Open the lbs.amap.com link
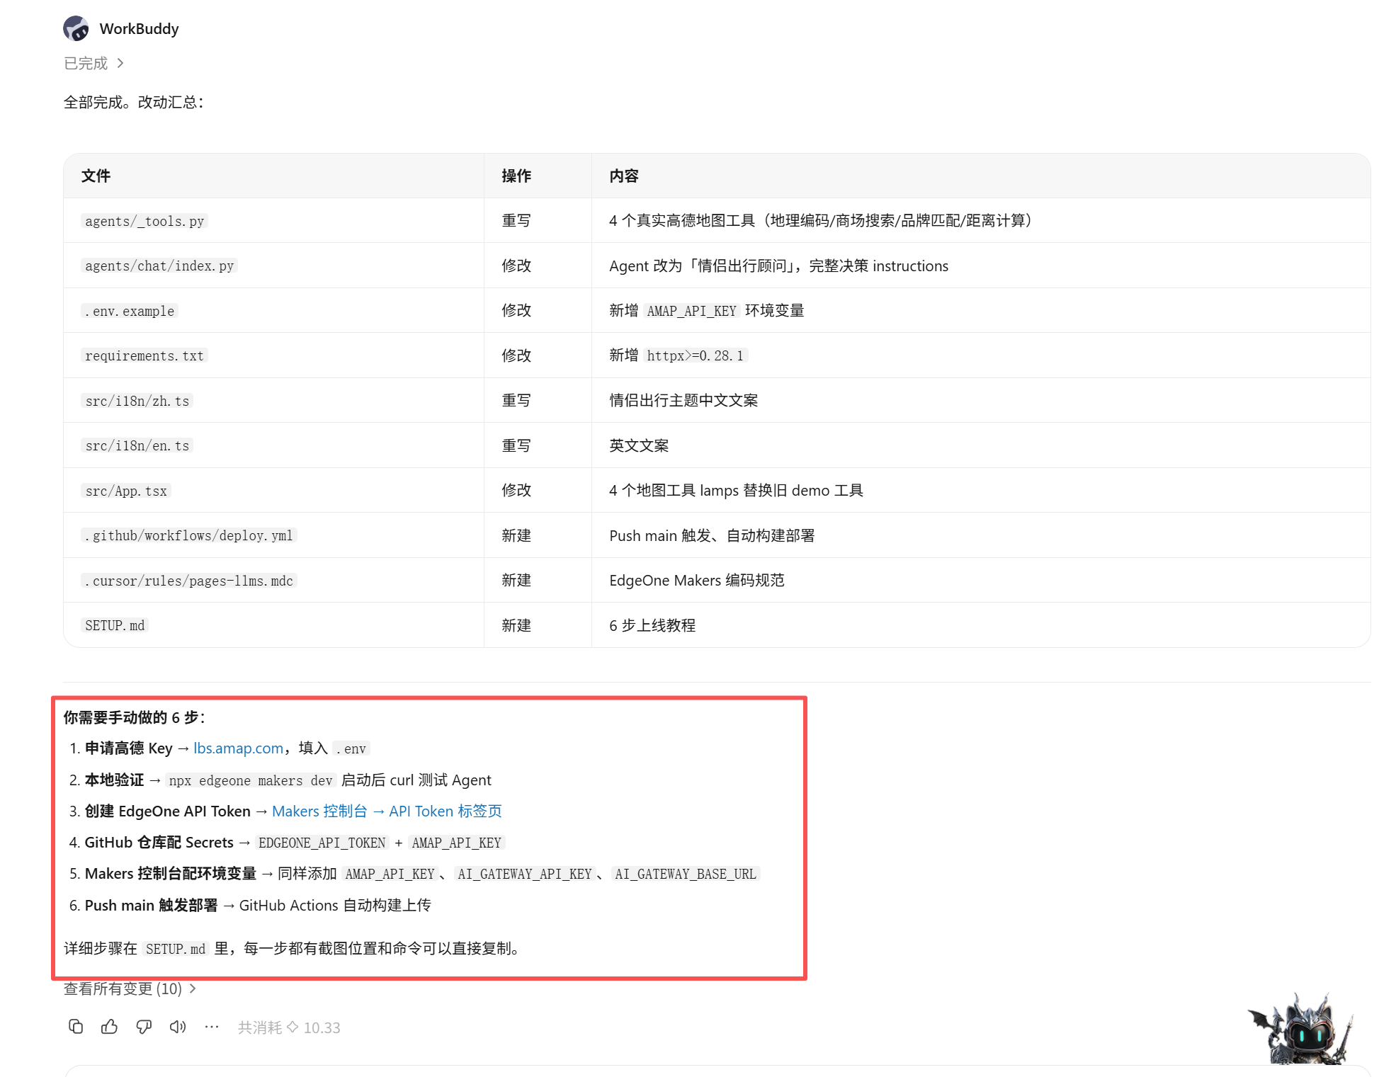This screenshot has height=1077, width=1396. pos(239,748)
